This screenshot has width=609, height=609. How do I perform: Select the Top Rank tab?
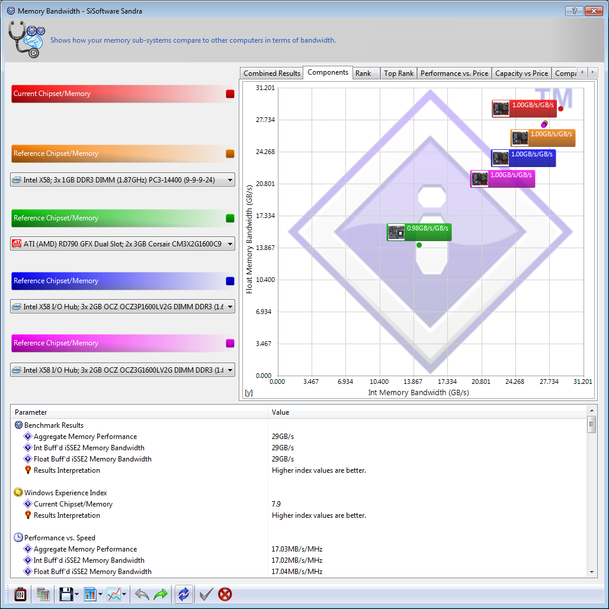pos(399,73)
